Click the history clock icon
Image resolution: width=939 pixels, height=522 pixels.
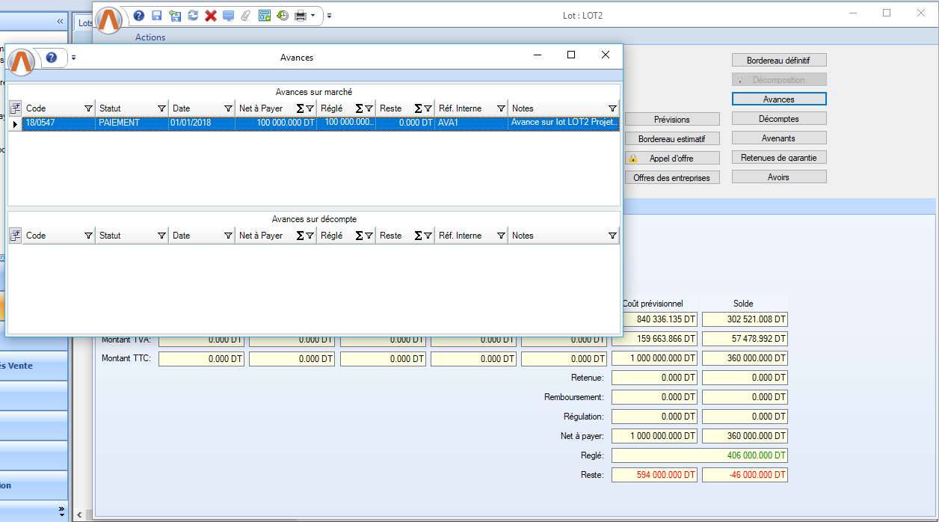pos(283,16)
